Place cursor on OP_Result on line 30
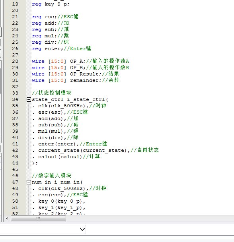 84,74
